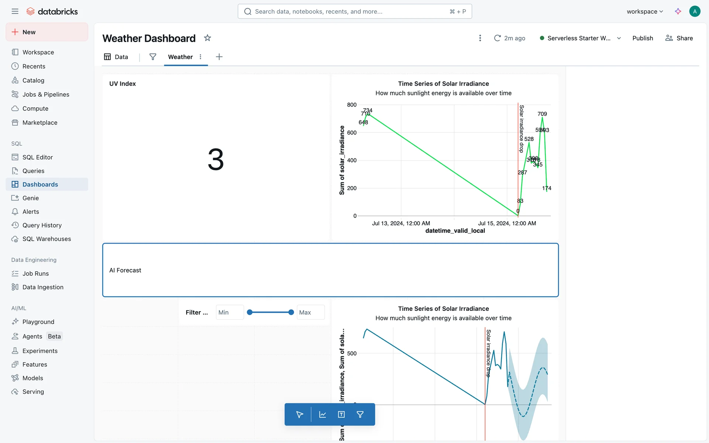Expand Serverless Starter Warehouse selector

click(619, 38)
